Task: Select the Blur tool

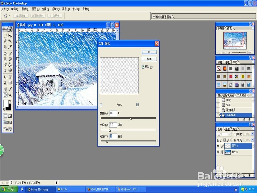Action: coord(5,70)
